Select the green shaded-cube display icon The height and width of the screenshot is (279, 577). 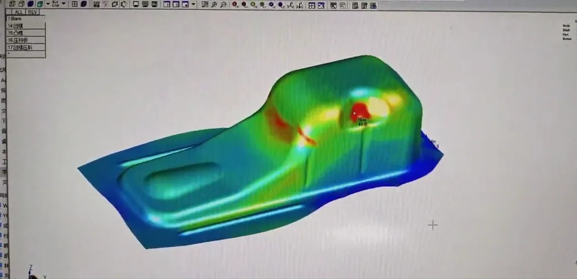40,4
